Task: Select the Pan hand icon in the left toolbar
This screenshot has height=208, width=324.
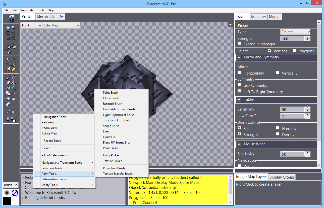Action: click(8, 28)
